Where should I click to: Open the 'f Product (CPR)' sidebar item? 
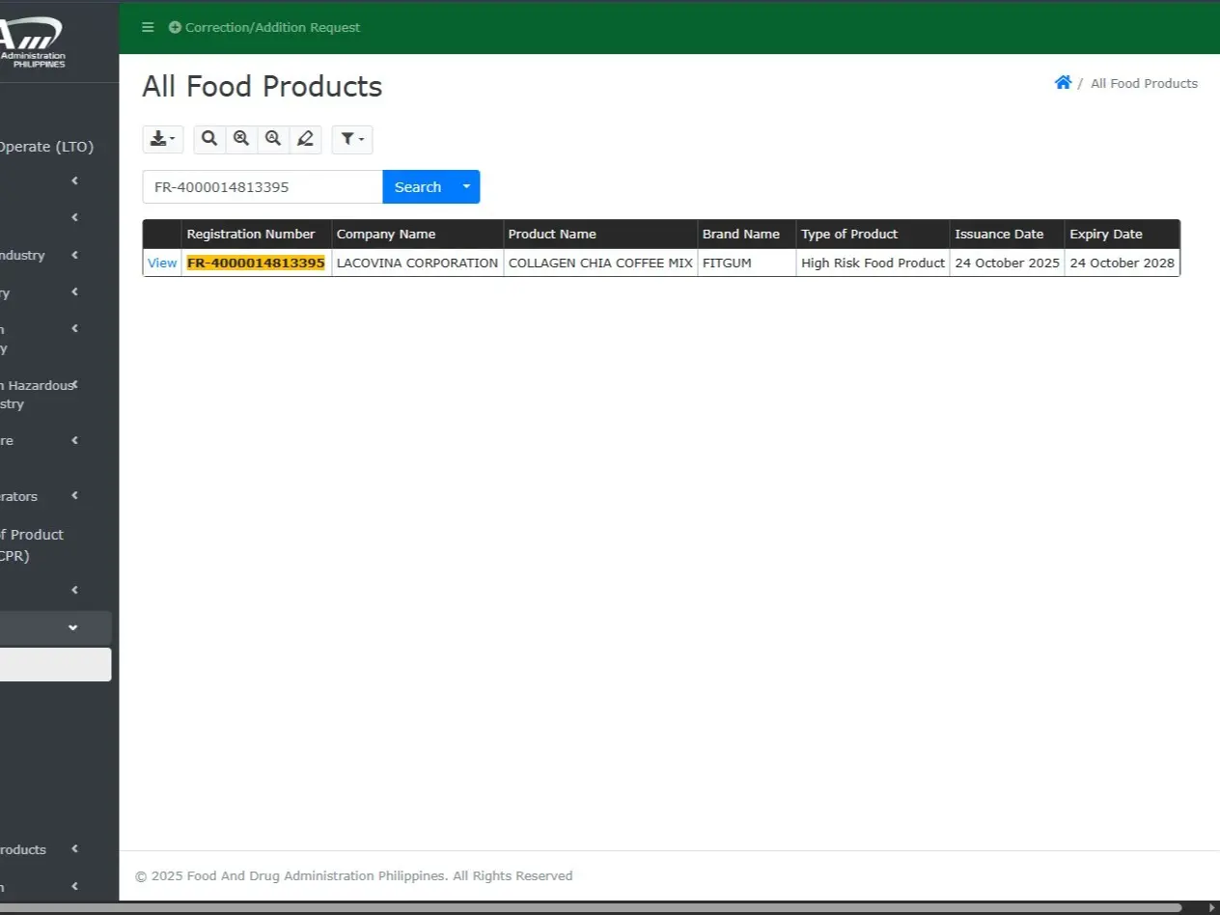pos(32,545)
